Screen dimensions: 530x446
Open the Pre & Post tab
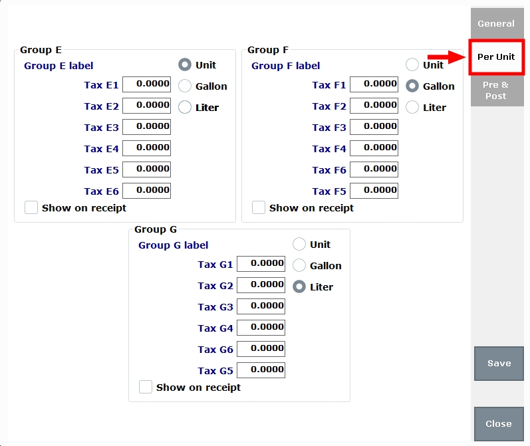click(497, 90)
